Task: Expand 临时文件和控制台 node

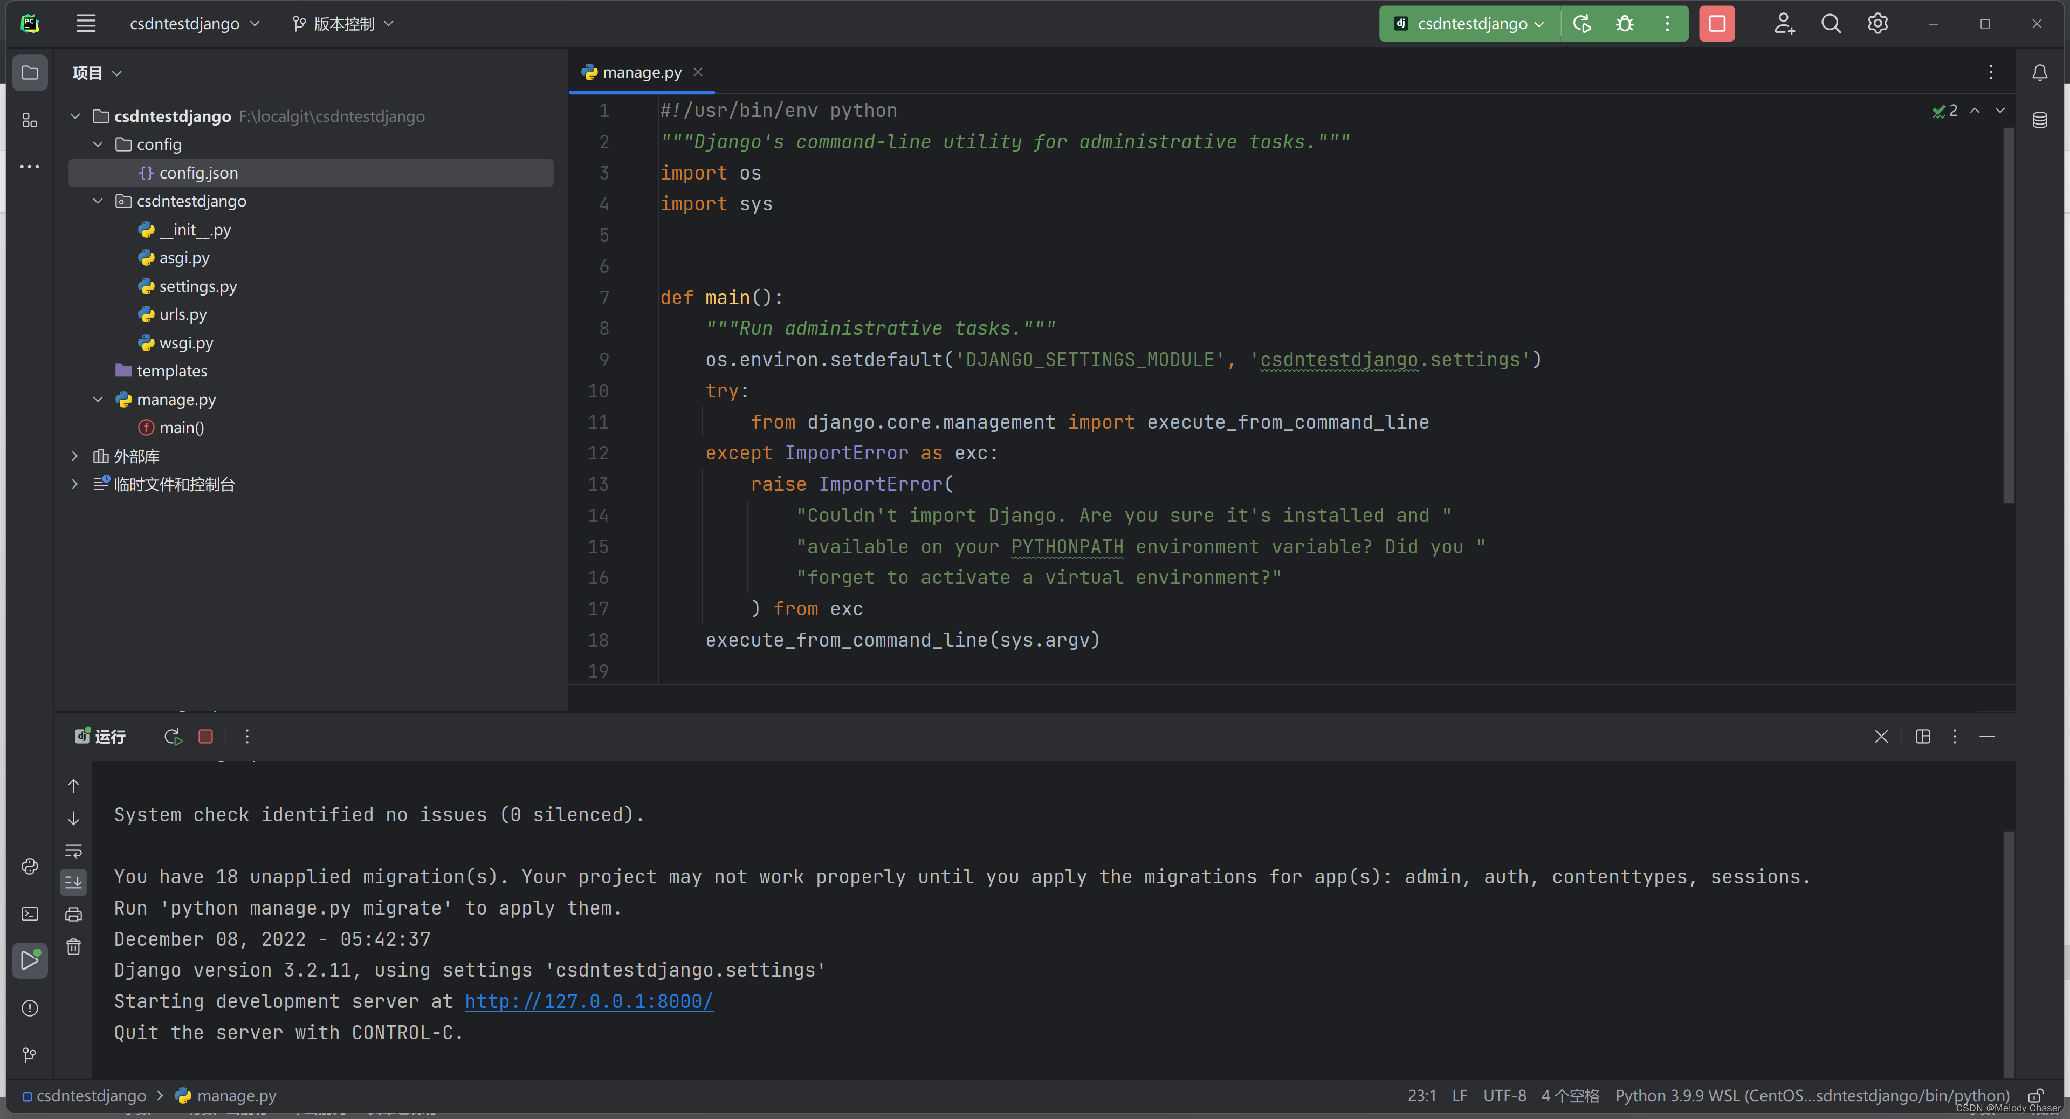Action: point(75,484)
